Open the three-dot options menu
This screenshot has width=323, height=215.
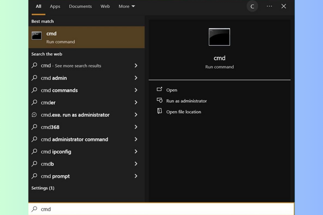269,6
